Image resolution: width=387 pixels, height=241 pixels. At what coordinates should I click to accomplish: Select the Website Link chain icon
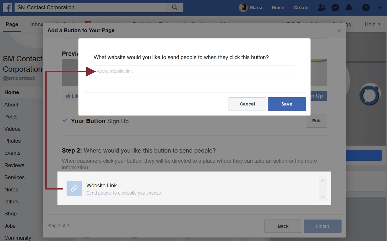[74, 188]
